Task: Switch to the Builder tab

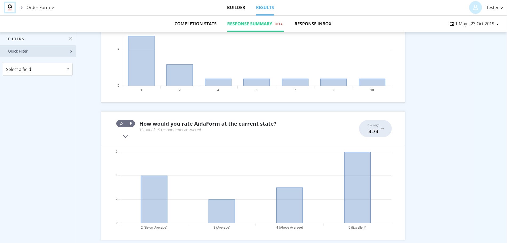Action: [x=236, y=7]
